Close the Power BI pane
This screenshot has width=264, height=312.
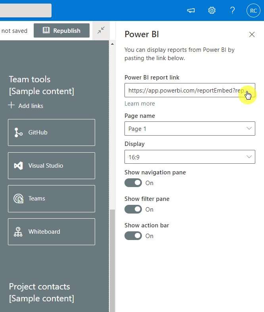pyautogui.click(x=252, y=34)
